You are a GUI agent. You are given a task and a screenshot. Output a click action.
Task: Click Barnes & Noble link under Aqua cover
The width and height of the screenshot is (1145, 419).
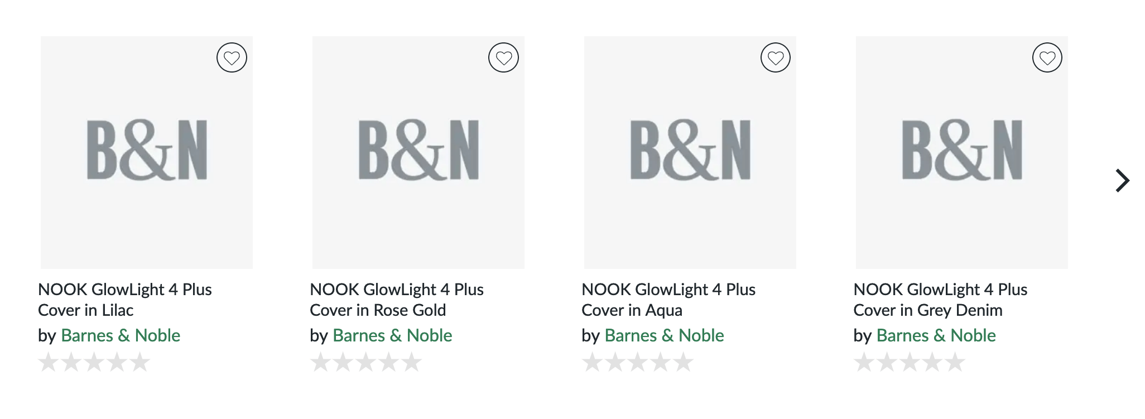[x=664, y=335]
